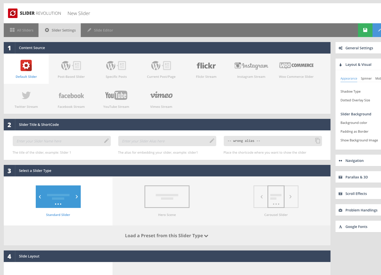Select the Standard Slider type

pyautogui.click(x=58, y=201)
